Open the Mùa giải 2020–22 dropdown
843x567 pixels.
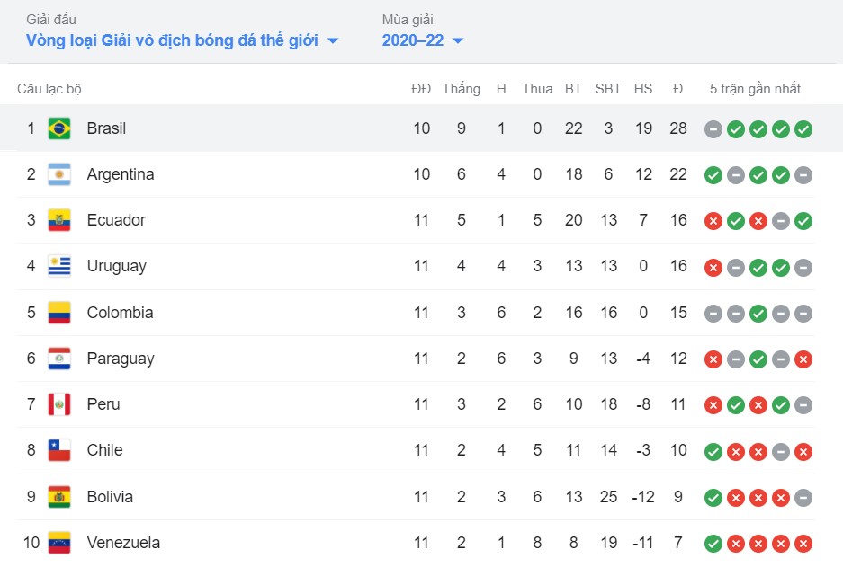pyautogui.click(x=423, y=40)
